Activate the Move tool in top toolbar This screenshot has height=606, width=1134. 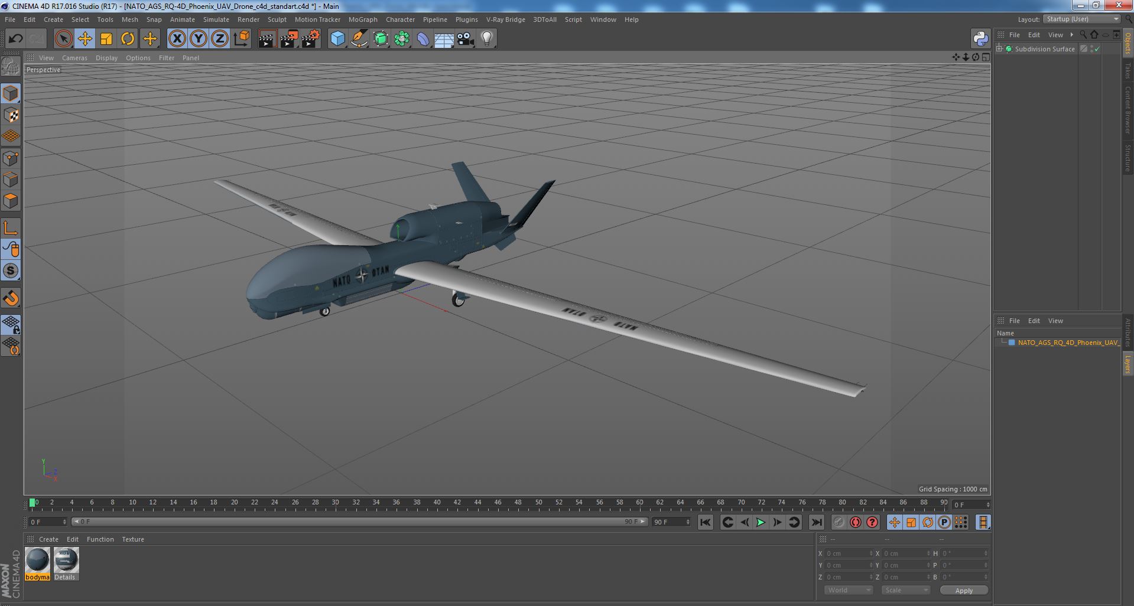[85, 39]
